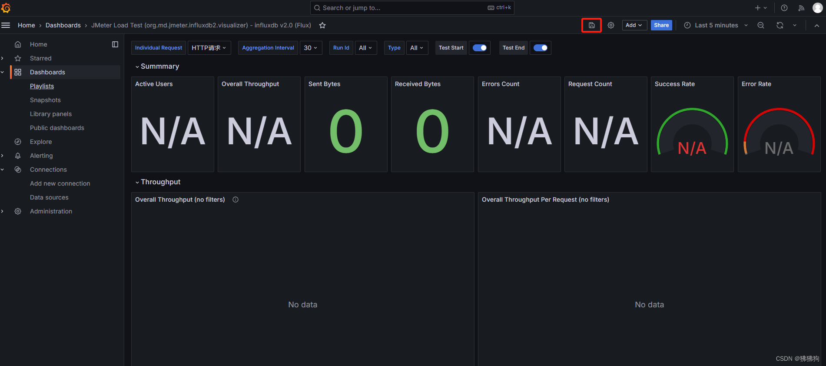Open the help question mark icon
Image resolution: width=826 pixels, height=366 pixels.
[x=784, y=8]
